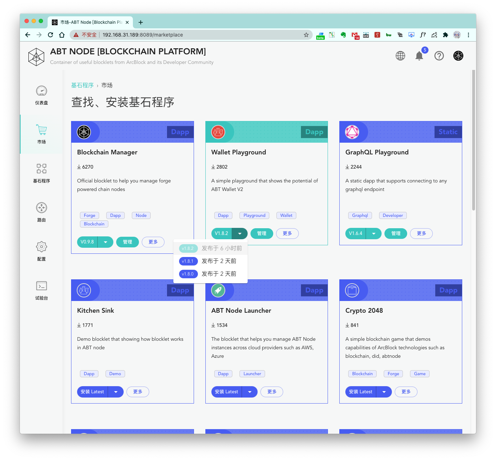This screenshot has height=460, width=496.
Task: Click the Forge tag on Blockchain Manager
Action: [90, 215]
